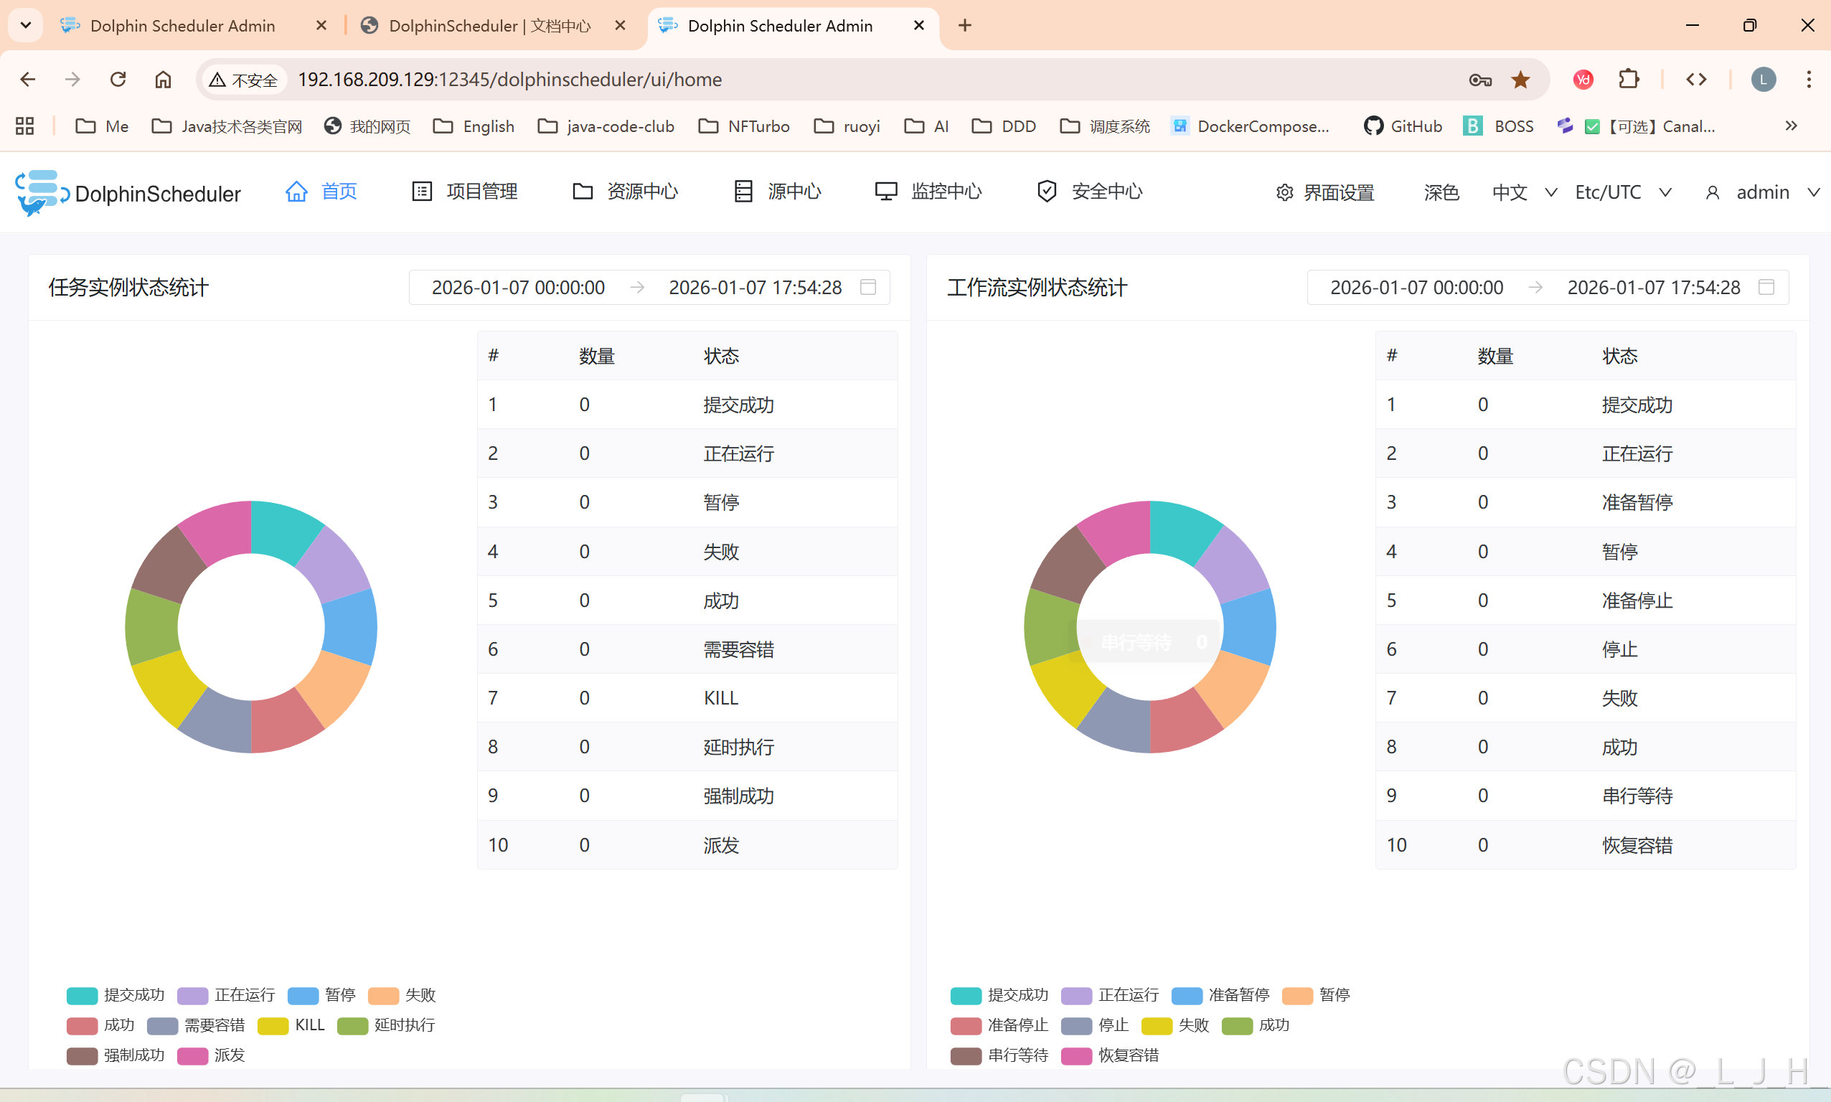Open calendar icon in workflow instance date range
This screenshot has width=1831, height=1102.
pos(1766,288)
